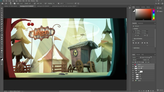Open the Kind filter dropdown

click(136, 57)
